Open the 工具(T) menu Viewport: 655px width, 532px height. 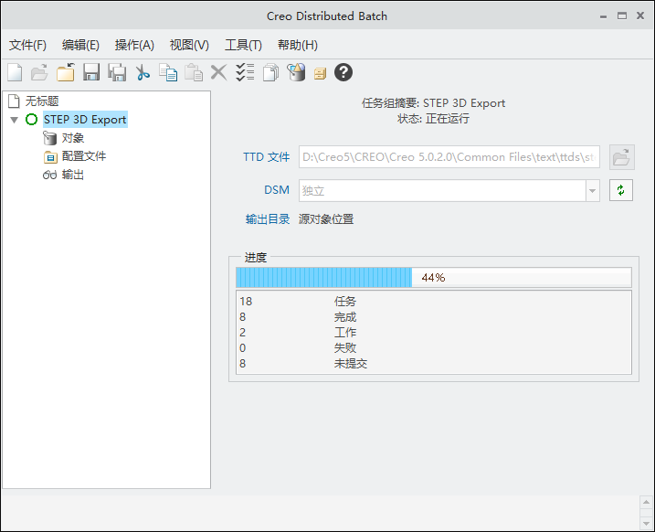pos(243,45)
